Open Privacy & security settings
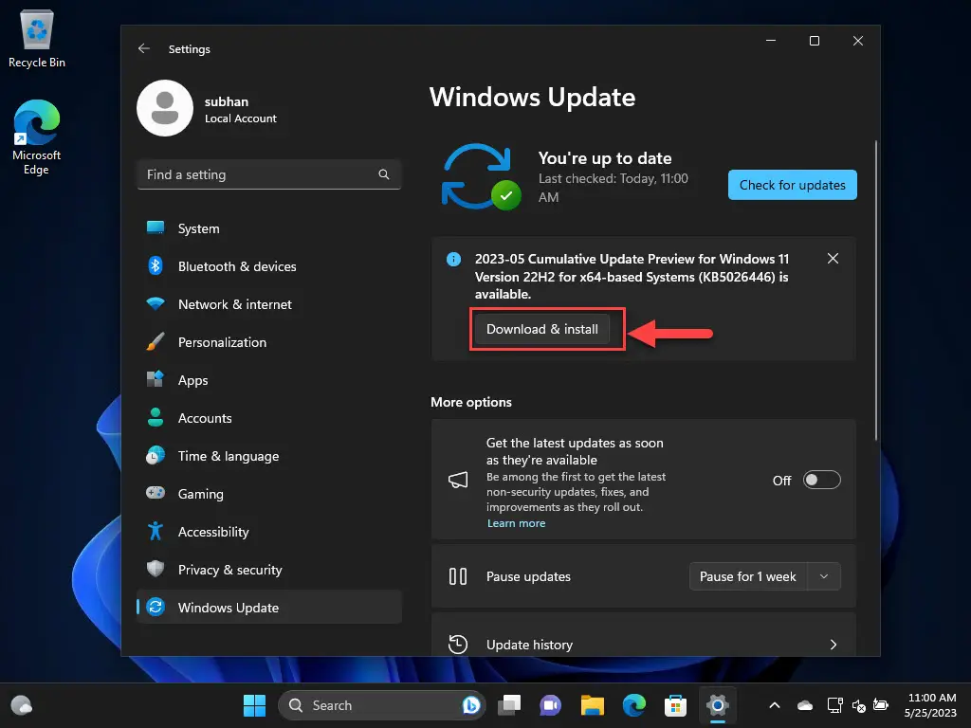The width and height of the screenshot is (971, 728). 268,570
